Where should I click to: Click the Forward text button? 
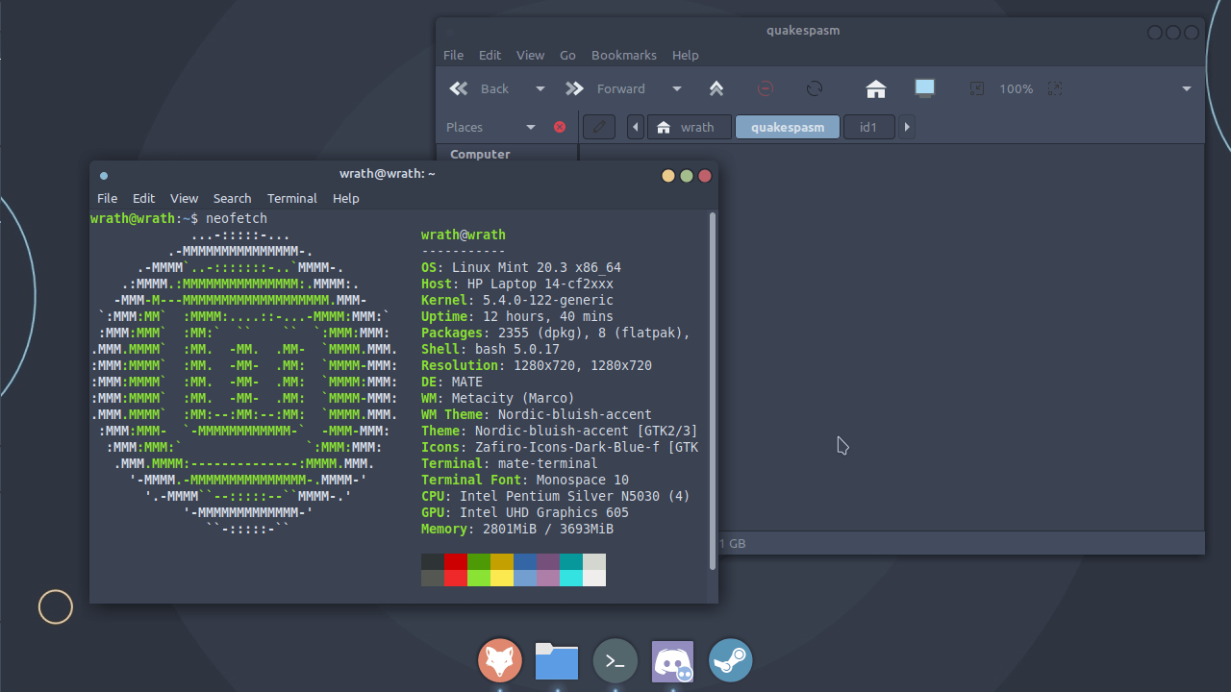(621, 88)
